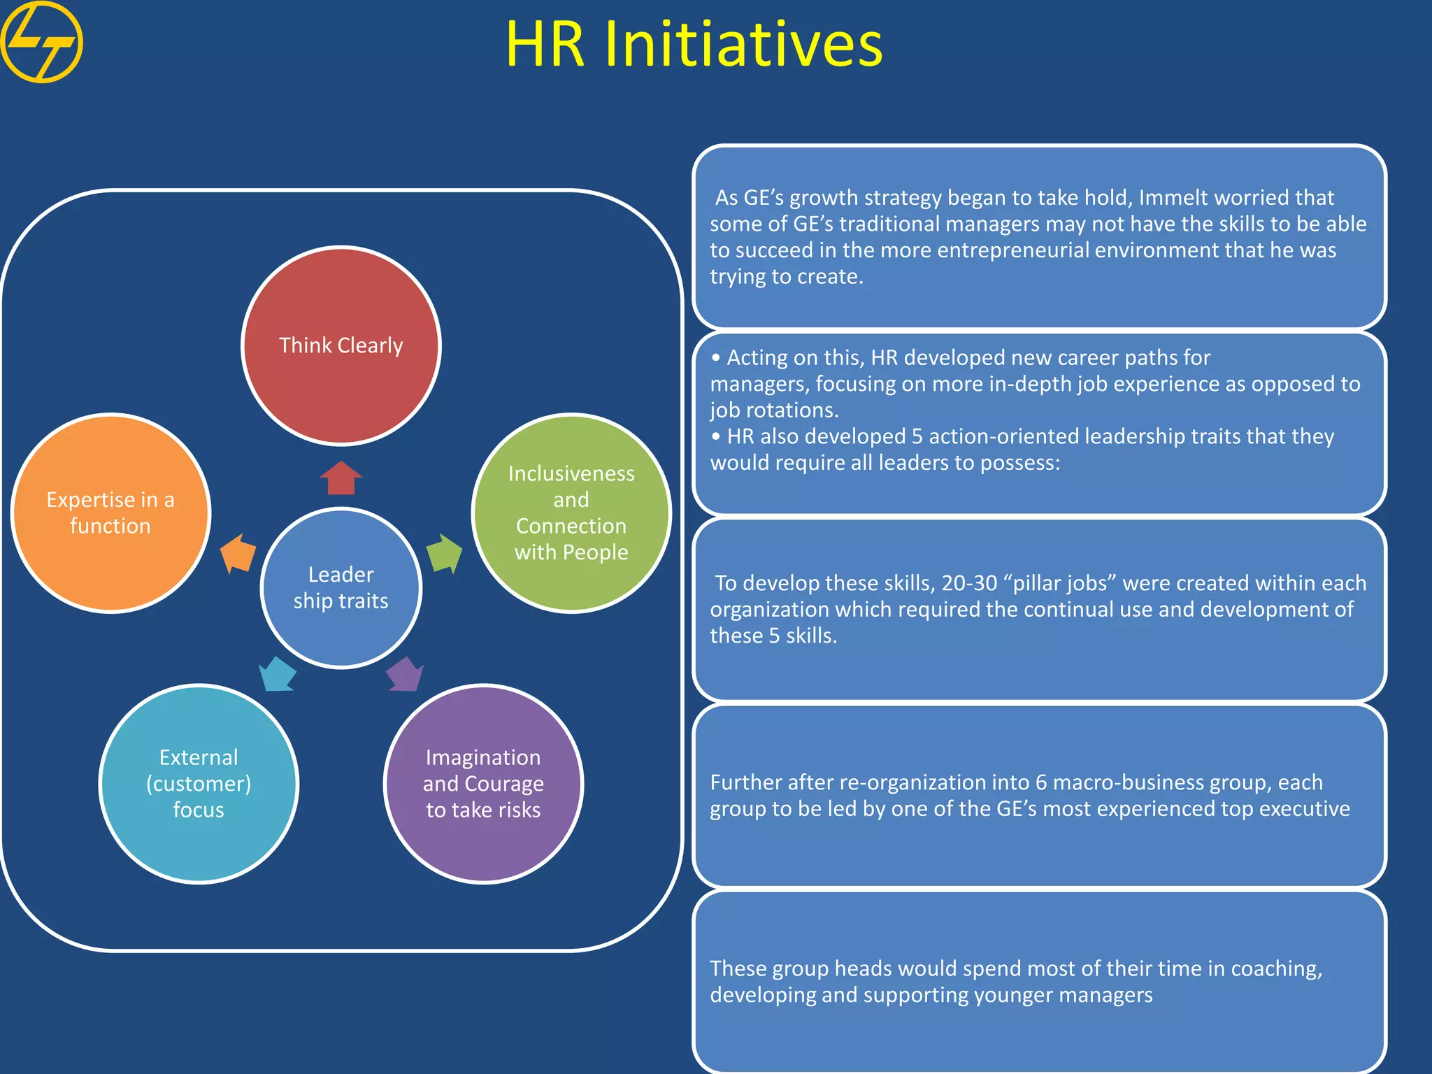Select the 'HR Initiatives' slide title
The height and width of the screenshot is (1074, 1432).
tap(694, 44)
